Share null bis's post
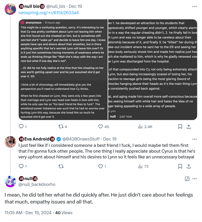Screen dimensions: 202x222 tap(189, 127)
